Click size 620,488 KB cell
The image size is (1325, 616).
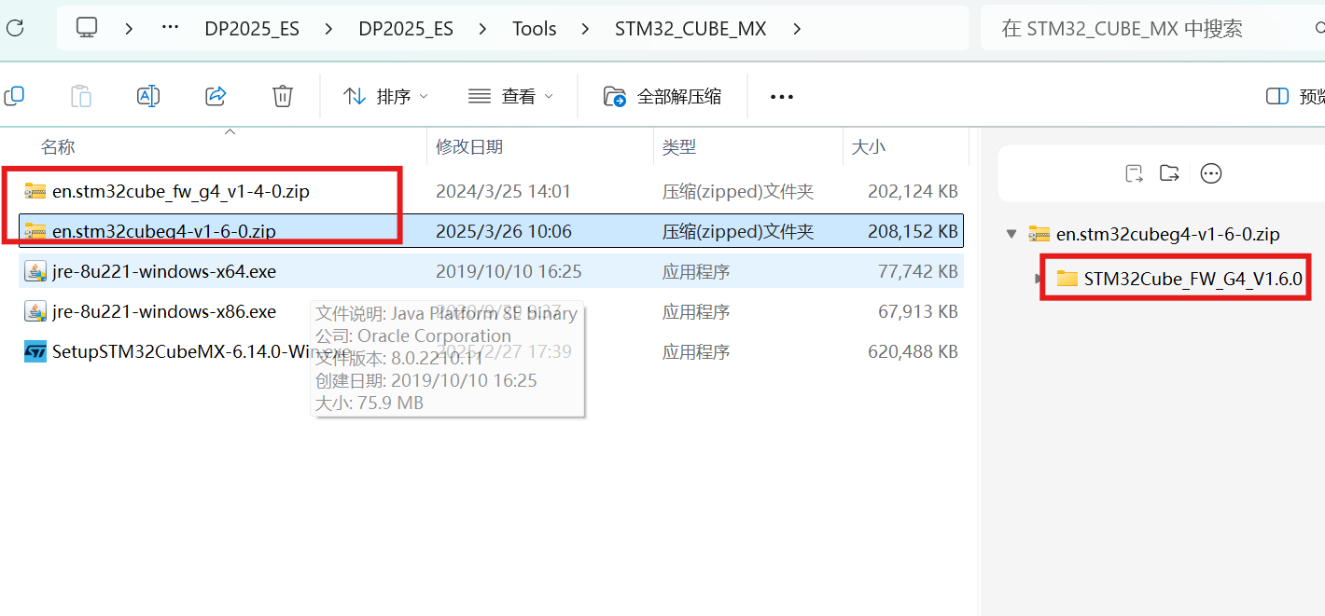[x=913, y=352]
